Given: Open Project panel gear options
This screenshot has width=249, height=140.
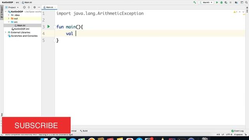Looking at the screenshot, I should click(x=35, y=7).
